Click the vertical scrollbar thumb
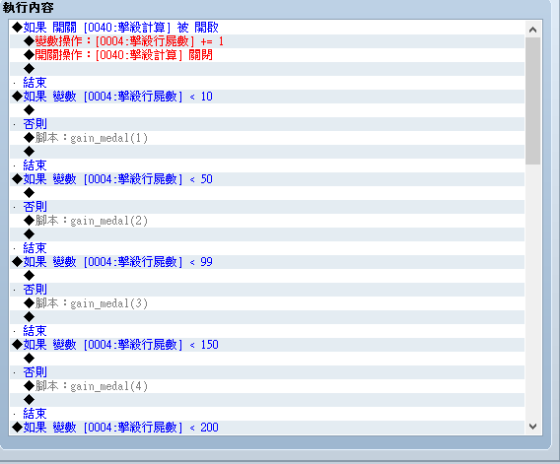Screen dimensions: 560x464 click(x=532, y=100)
